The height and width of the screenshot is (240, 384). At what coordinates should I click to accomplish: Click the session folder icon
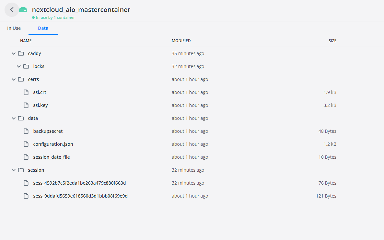[x=21, y=170]
